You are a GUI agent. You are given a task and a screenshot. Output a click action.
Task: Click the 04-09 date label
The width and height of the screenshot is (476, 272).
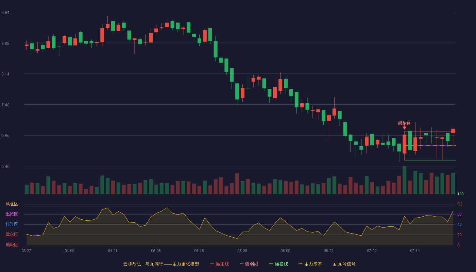coord(69,251)
